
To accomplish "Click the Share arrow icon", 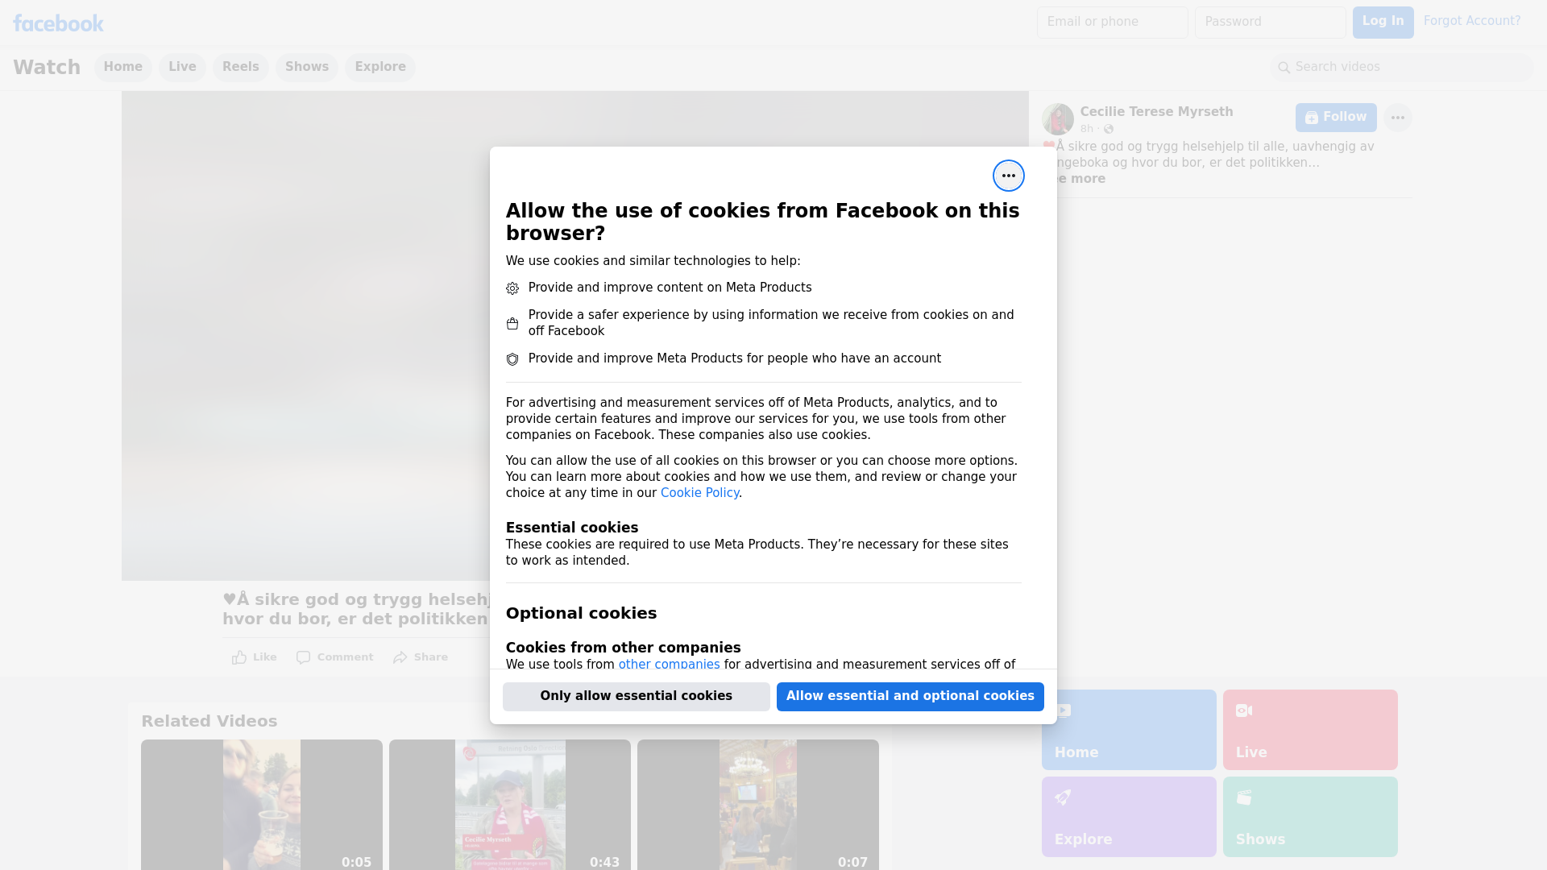I will [x=400, y=657].
